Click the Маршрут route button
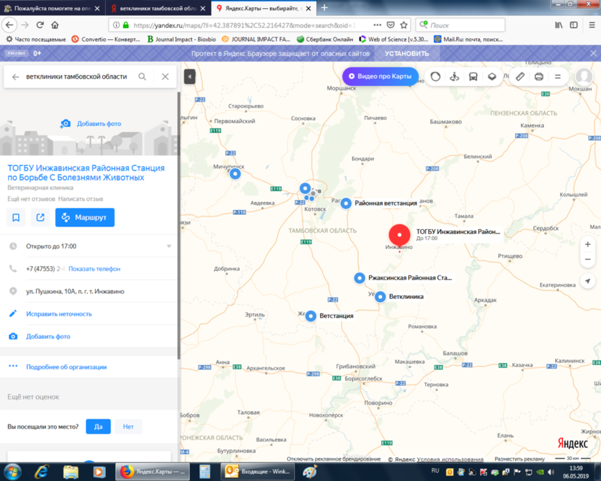This screenshot has width=601, height=481. pos(85,218)
